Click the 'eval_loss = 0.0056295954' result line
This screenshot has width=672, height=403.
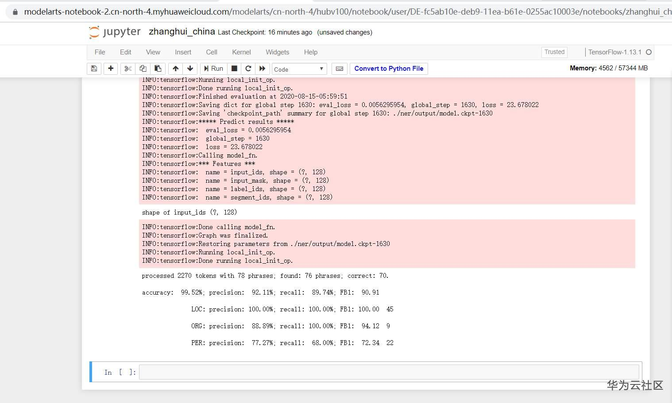[x=216, y=130]
